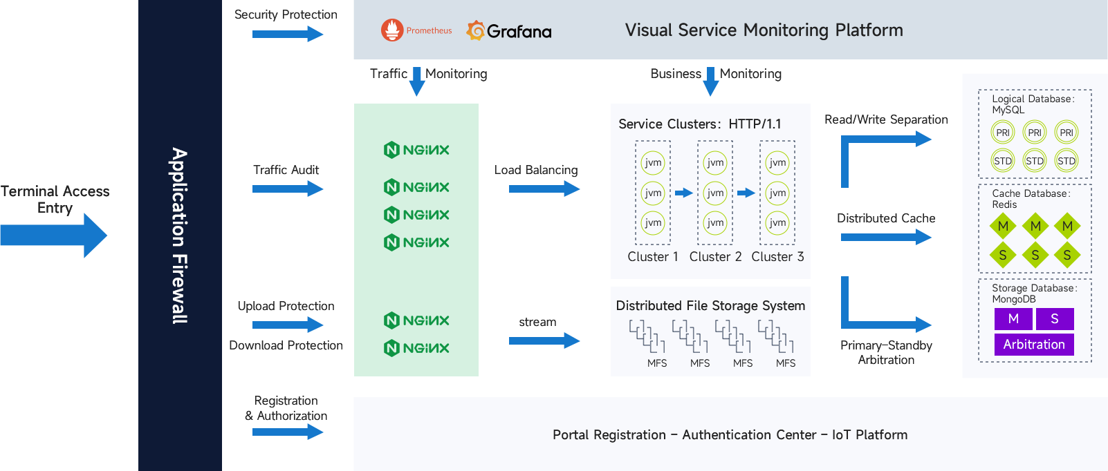Click the Security Protection label
The width and height of the screenshot is (1108, 471).
[x=286, y=15]
